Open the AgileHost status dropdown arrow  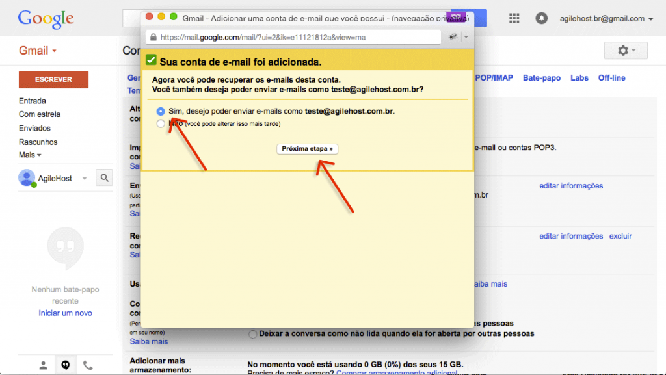point(85,179)
